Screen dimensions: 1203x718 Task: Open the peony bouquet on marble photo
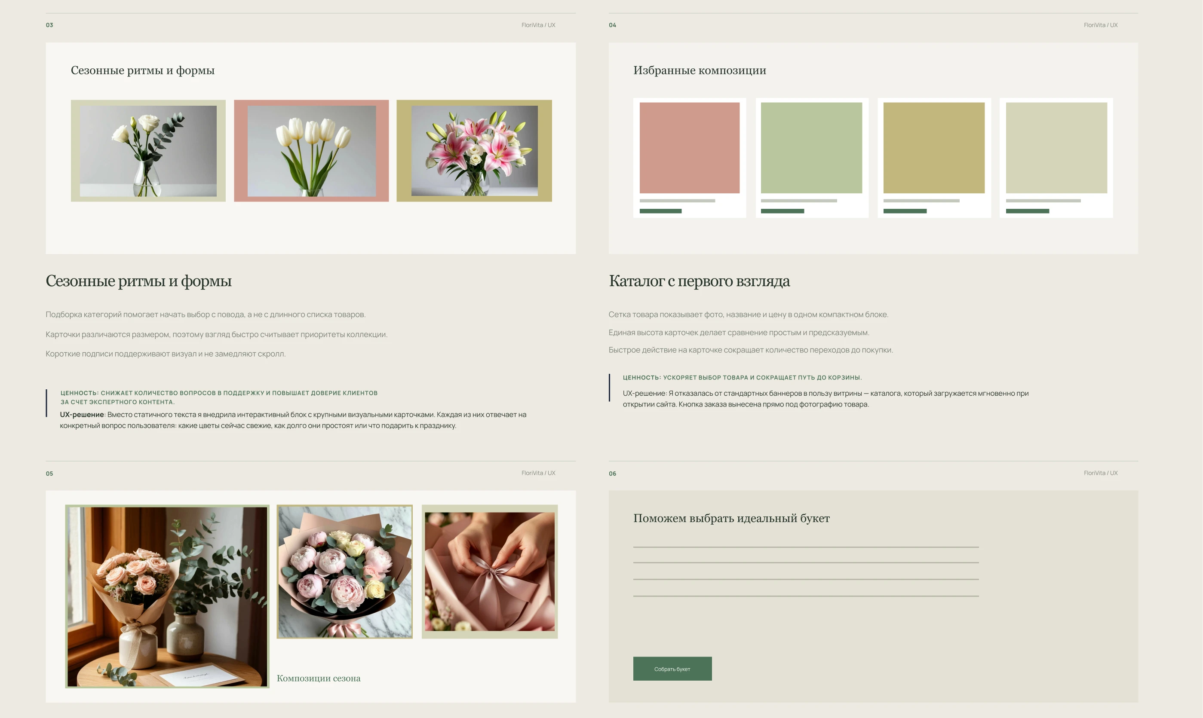[x=345, y=571]
